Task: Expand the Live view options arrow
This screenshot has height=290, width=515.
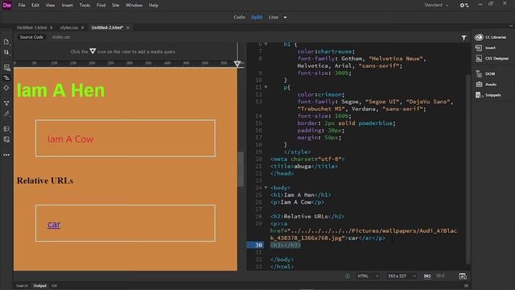Action: [x=285, y=18]
